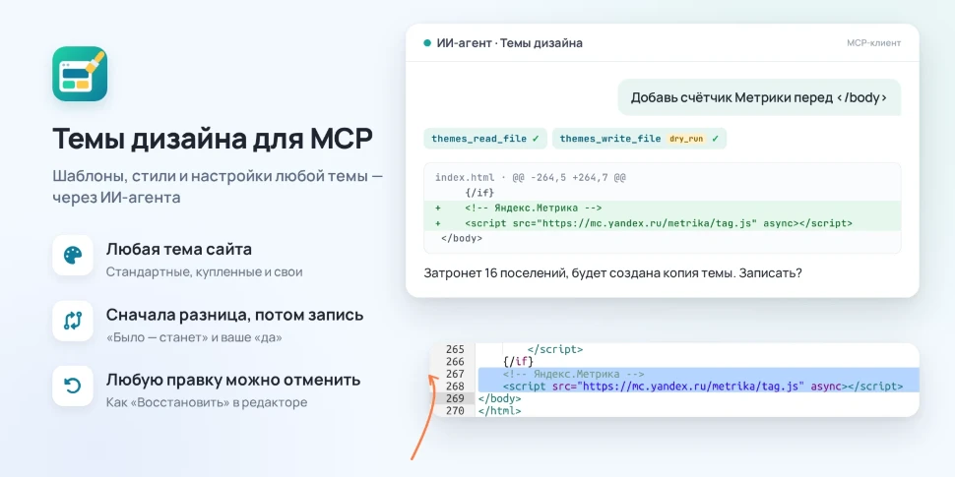Click the undo icon beside "Любую правку можно отменить"
The image size is (955, 477).
click(x=73, y=386)
